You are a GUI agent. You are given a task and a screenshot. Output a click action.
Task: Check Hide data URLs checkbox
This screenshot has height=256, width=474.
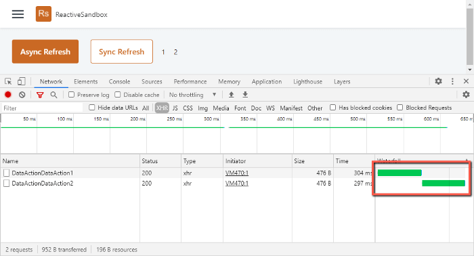[x=92, y=107]
